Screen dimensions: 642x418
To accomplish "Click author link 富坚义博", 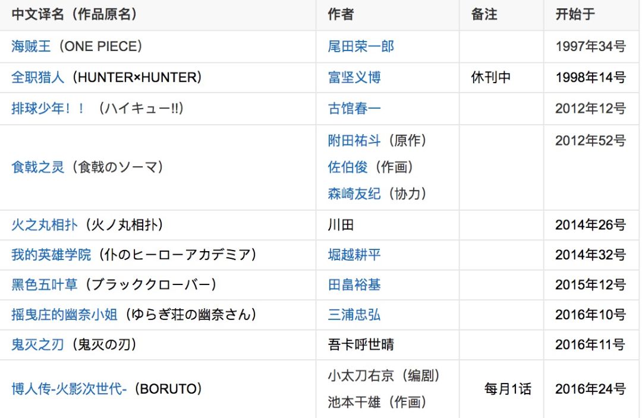I will tap(354, 77).
